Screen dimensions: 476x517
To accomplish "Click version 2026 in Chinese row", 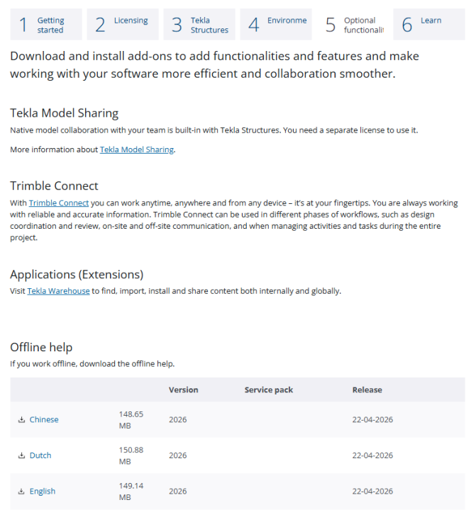I will [x=178, y=420].
